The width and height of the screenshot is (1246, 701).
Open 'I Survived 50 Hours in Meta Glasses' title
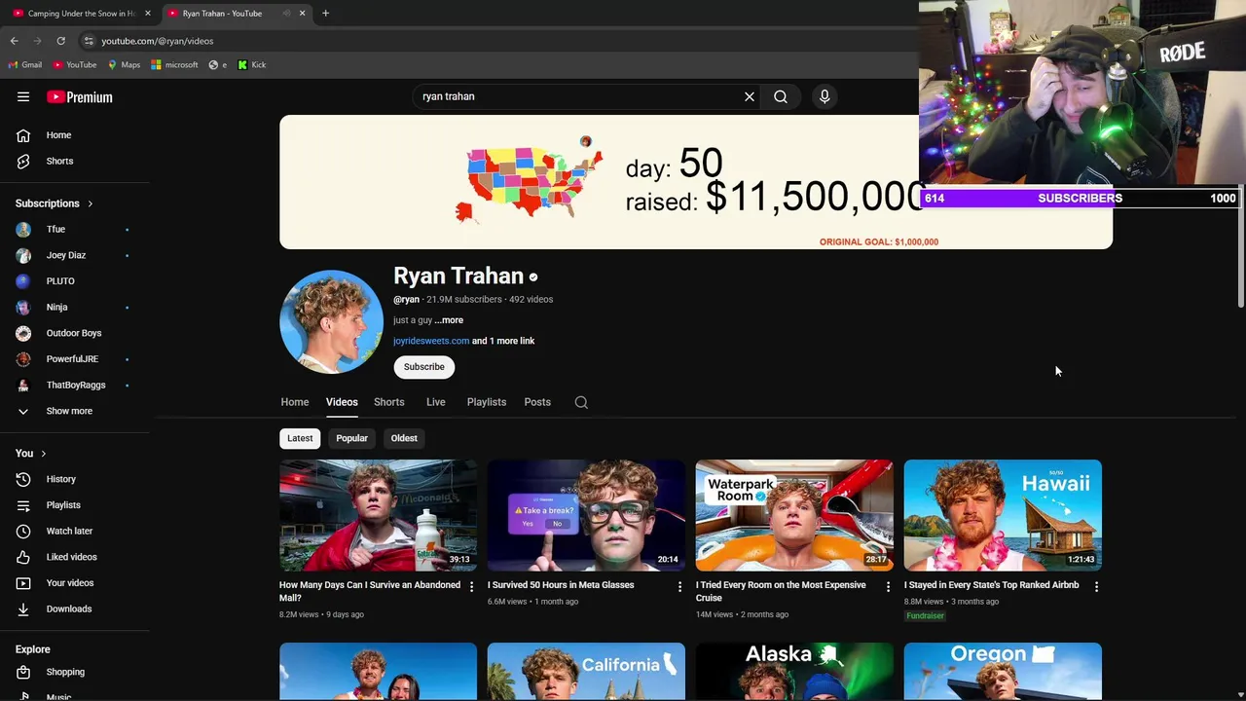coord(561,585)
